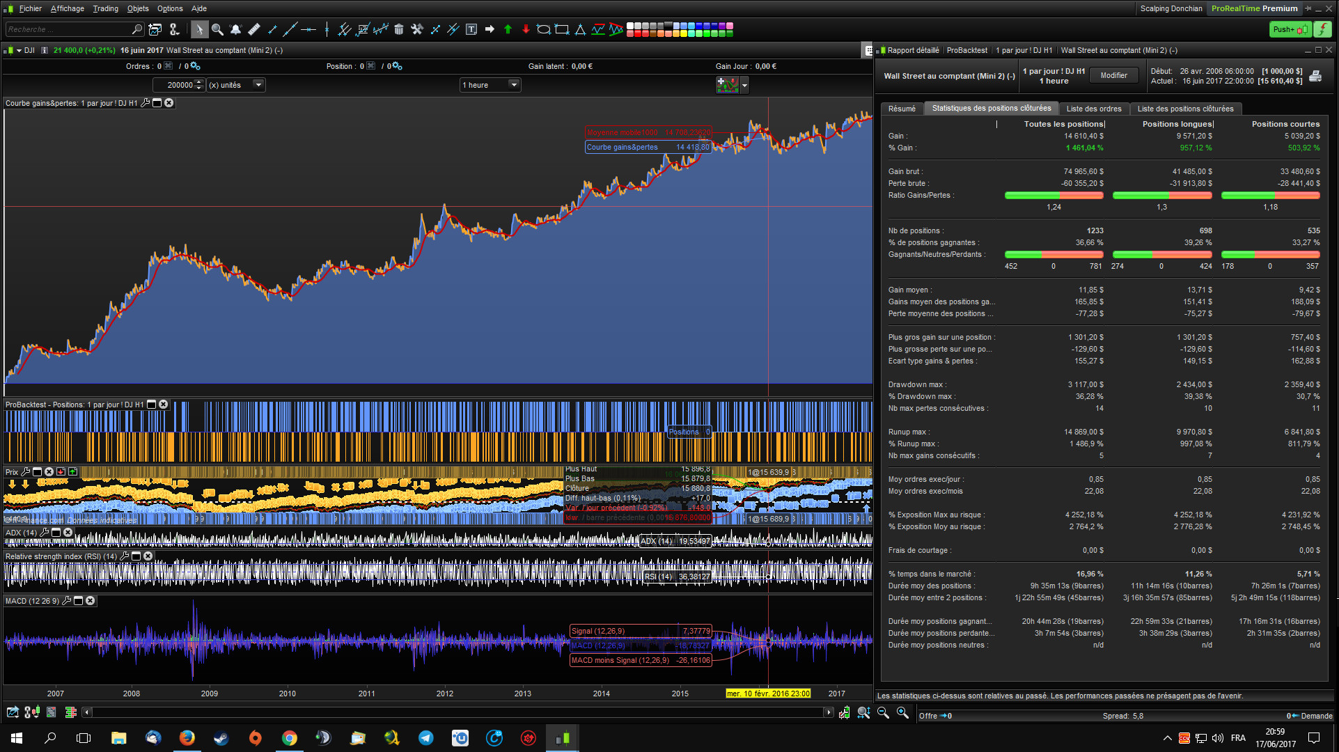Image resolution: width=1339 pixels, height=752 pixels.
Task: Toggle maximize on the RSI (14) panel
Action: tap(136, 556)
